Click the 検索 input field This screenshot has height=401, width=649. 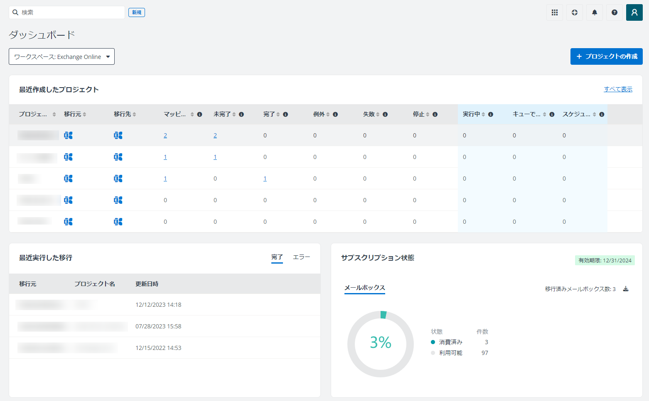(67, 12)
